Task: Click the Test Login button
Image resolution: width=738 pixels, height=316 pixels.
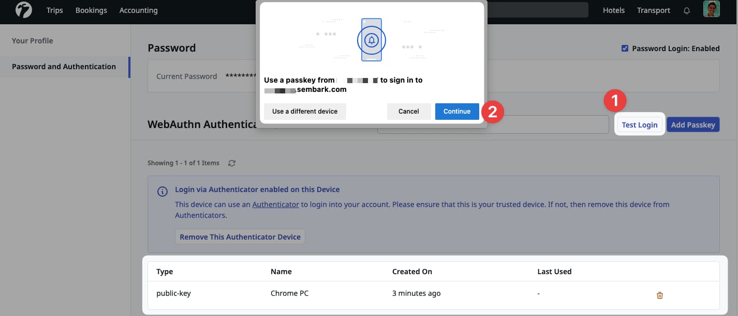Action: [640, 124]
